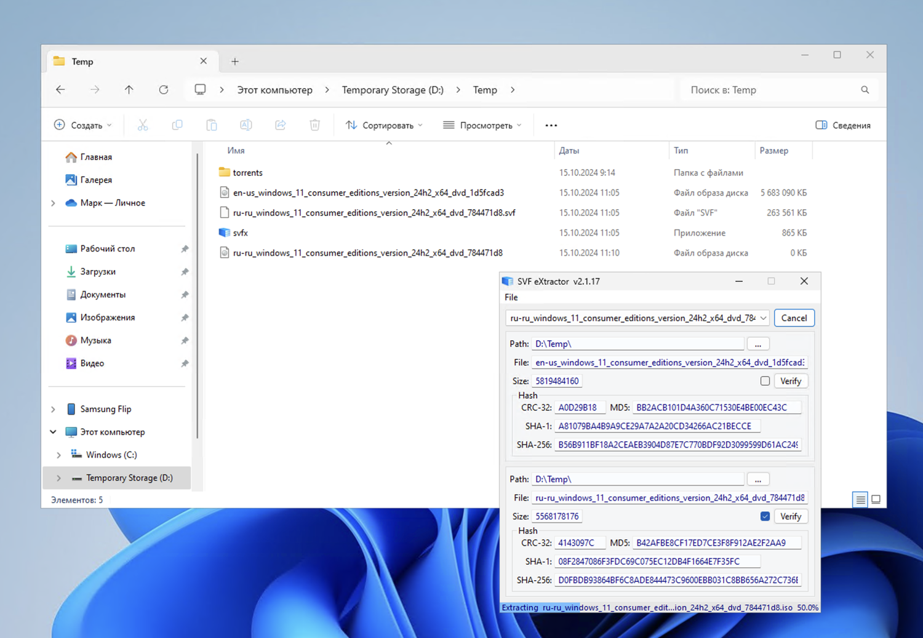The height and width of the screenshot is (638, 923).
Task: Verify the en-us source file
Action: coord(791,381)
